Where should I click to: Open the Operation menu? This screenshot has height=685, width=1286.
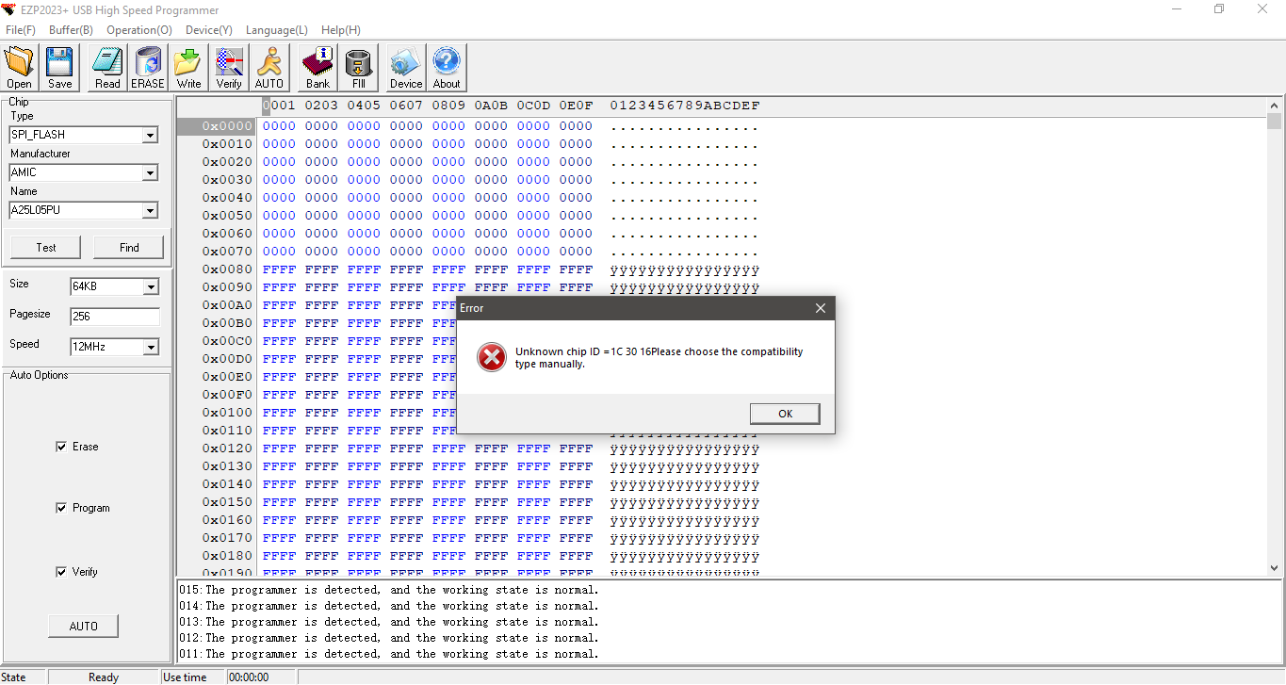pyautogui.click(x=139, y=30)
